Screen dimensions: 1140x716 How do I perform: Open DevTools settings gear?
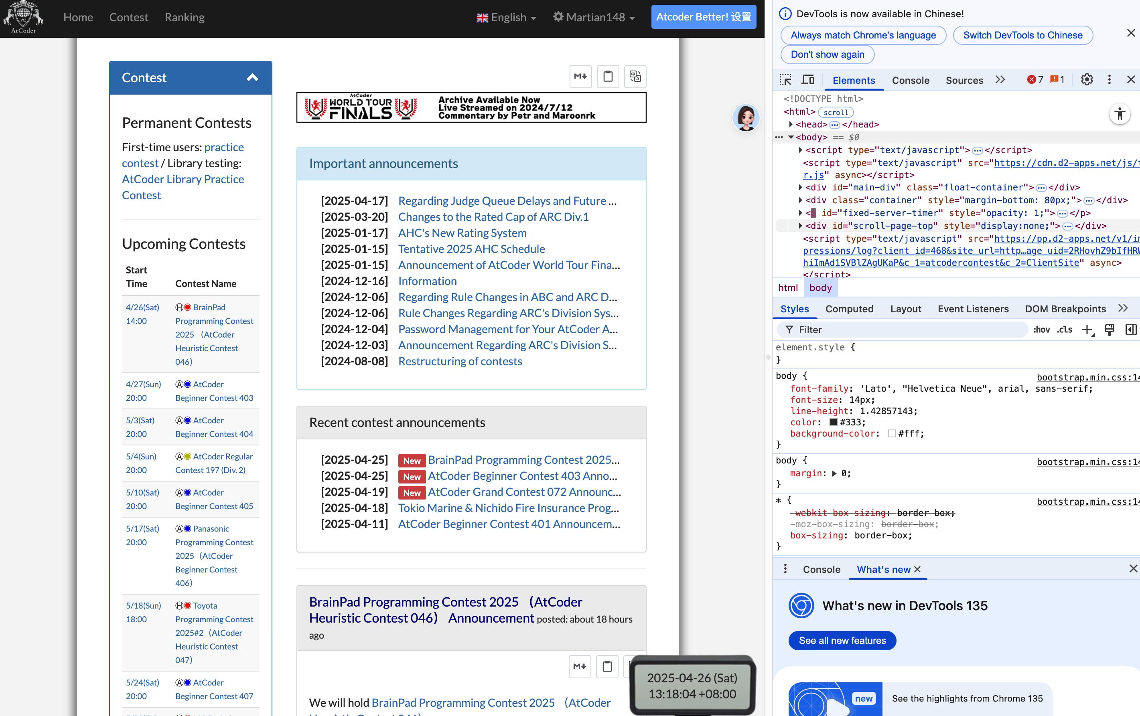pos(1087,80)
